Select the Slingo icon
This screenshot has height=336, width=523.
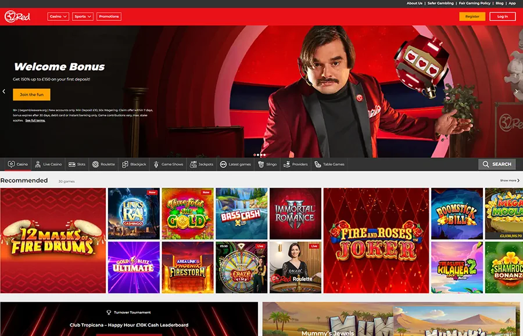click(x=261, y=164)
